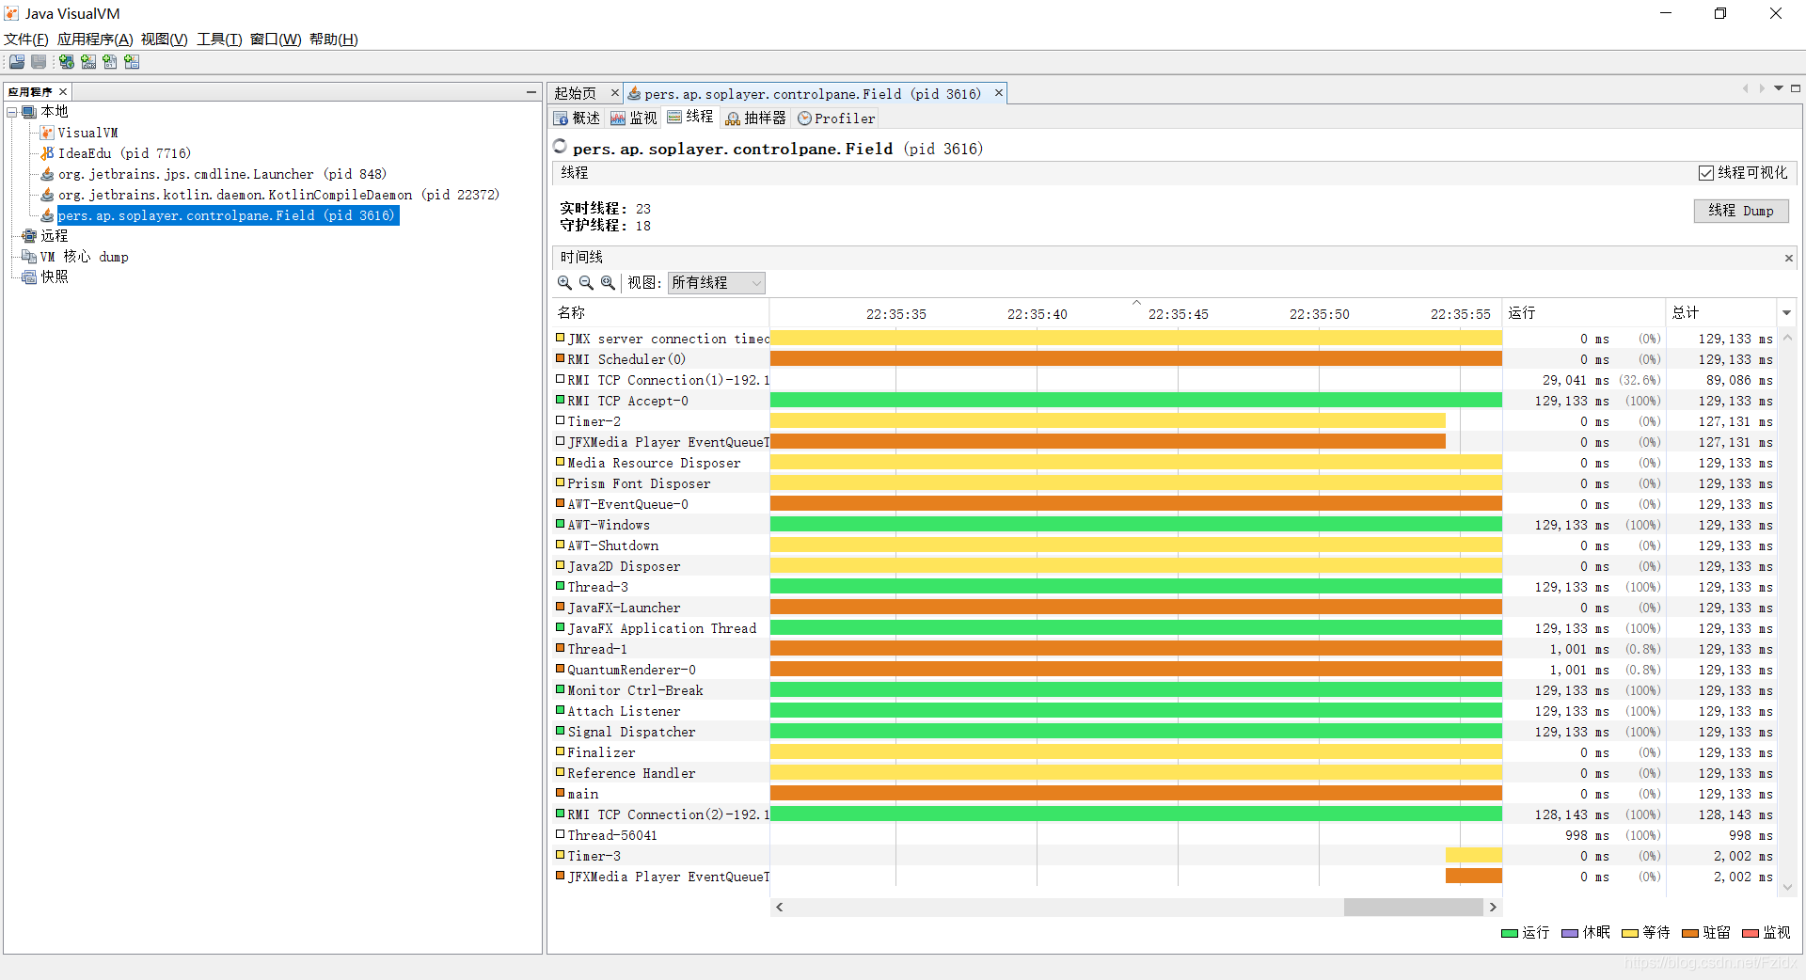1806x980 pixels.
Task: Click the 线程 Dump button
Action: pyautogui.click(x=1741, y=211)
